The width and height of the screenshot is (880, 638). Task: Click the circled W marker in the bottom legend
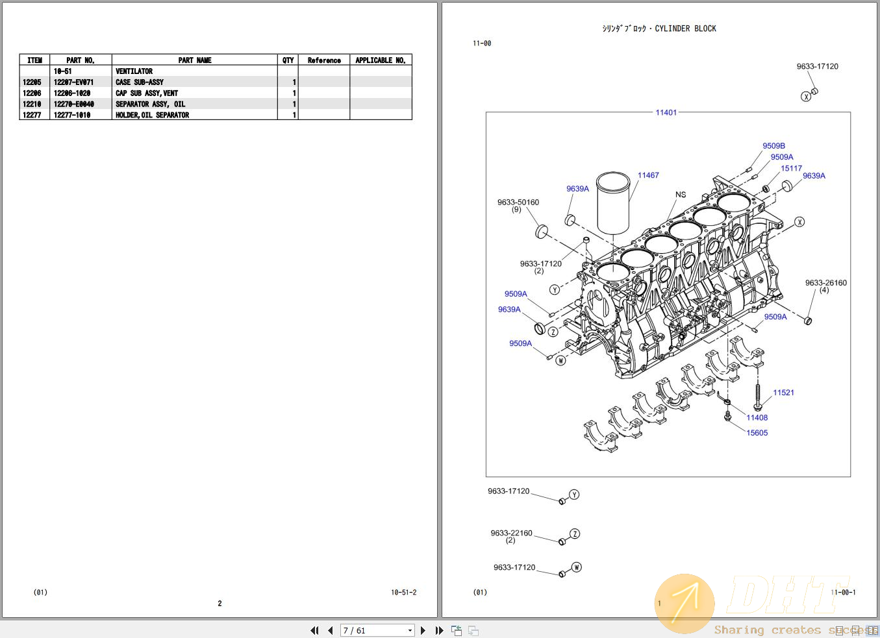pyautogui.click(x=577, y=567)
